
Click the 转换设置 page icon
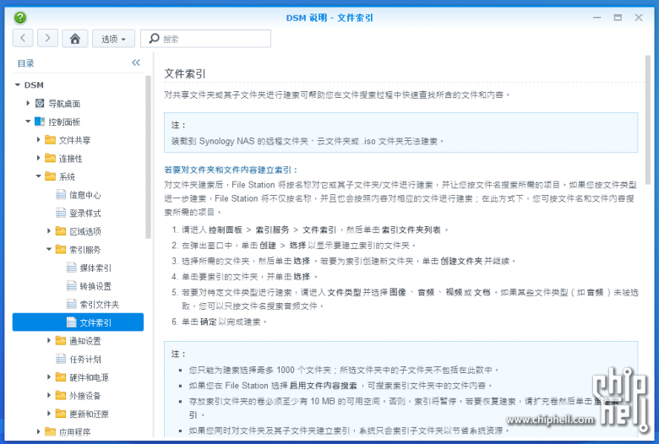pos(72,285)
